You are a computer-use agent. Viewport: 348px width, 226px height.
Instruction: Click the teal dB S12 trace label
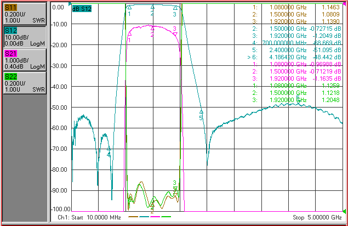[82, 9]
